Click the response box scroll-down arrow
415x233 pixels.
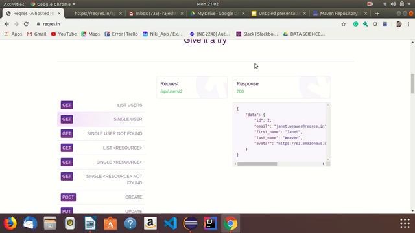tap(328, 159)
